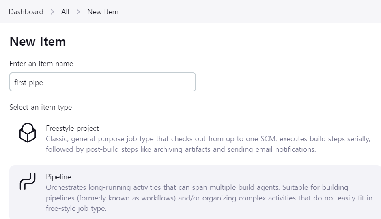The height and width of the screenshot is (219, 381).
Task: Click the New Item breadcrumb
Action: 103,12
